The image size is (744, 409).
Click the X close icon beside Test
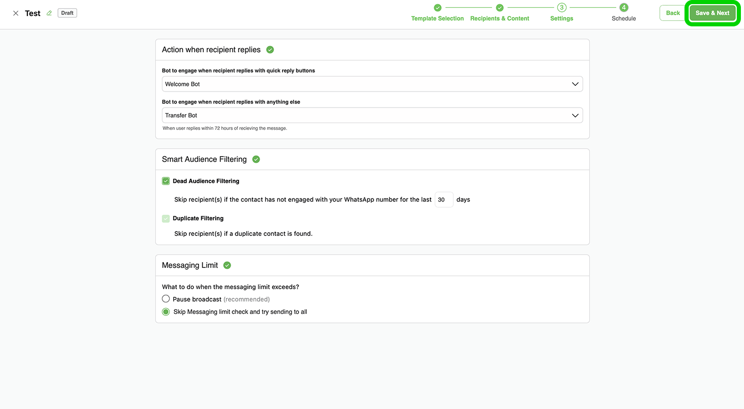point(16,13)
